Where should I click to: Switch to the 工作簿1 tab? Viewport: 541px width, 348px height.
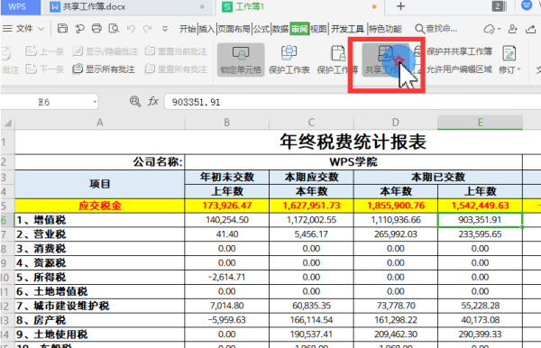299,7
